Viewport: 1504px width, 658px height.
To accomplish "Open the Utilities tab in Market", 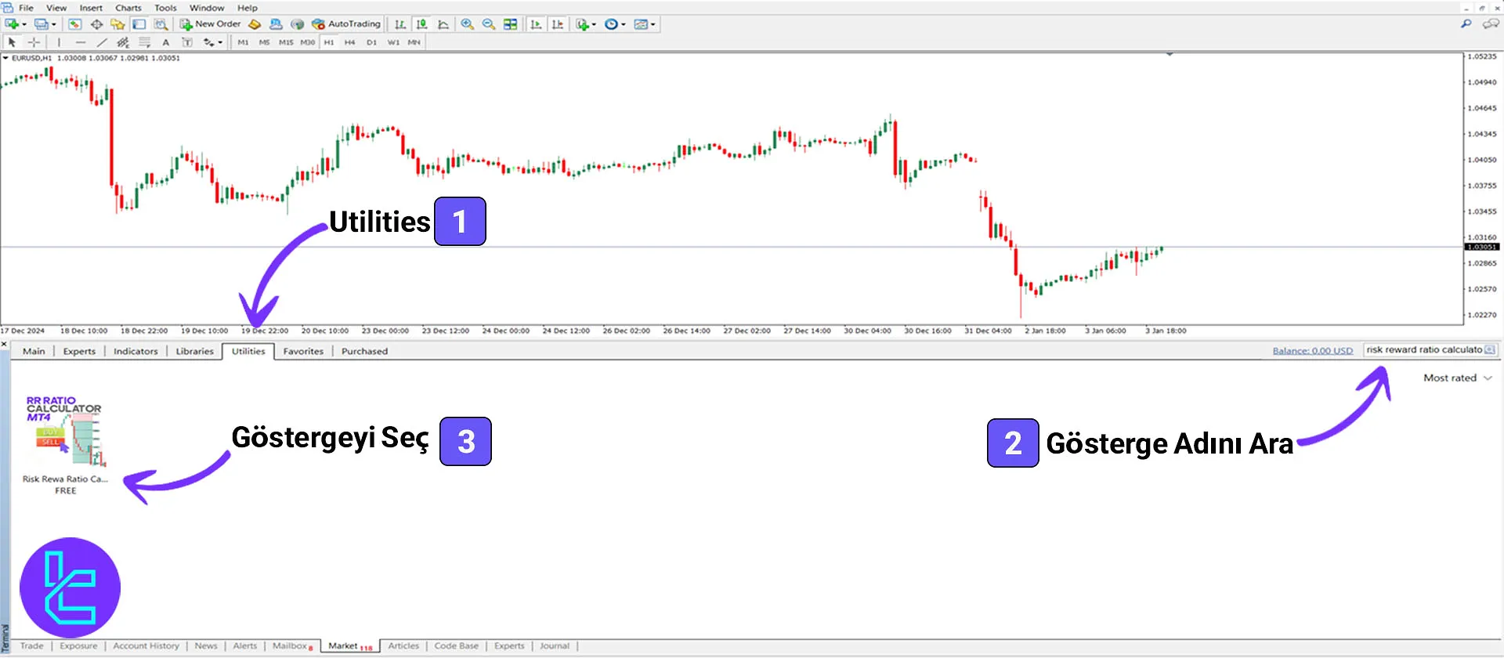I will point(248,352).
